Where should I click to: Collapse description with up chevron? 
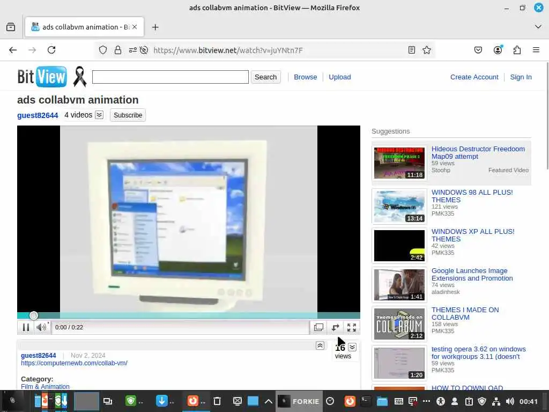pyautogui.click(x=320, y=346)
